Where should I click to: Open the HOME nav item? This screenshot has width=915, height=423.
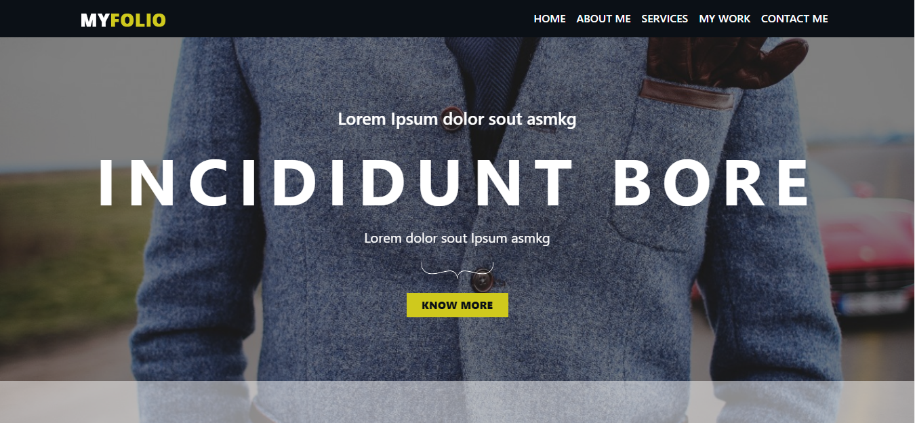coord(550,19)
